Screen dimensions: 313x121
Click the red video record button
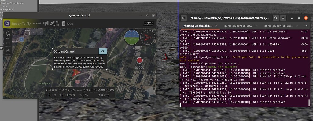[x=139, y=60]
